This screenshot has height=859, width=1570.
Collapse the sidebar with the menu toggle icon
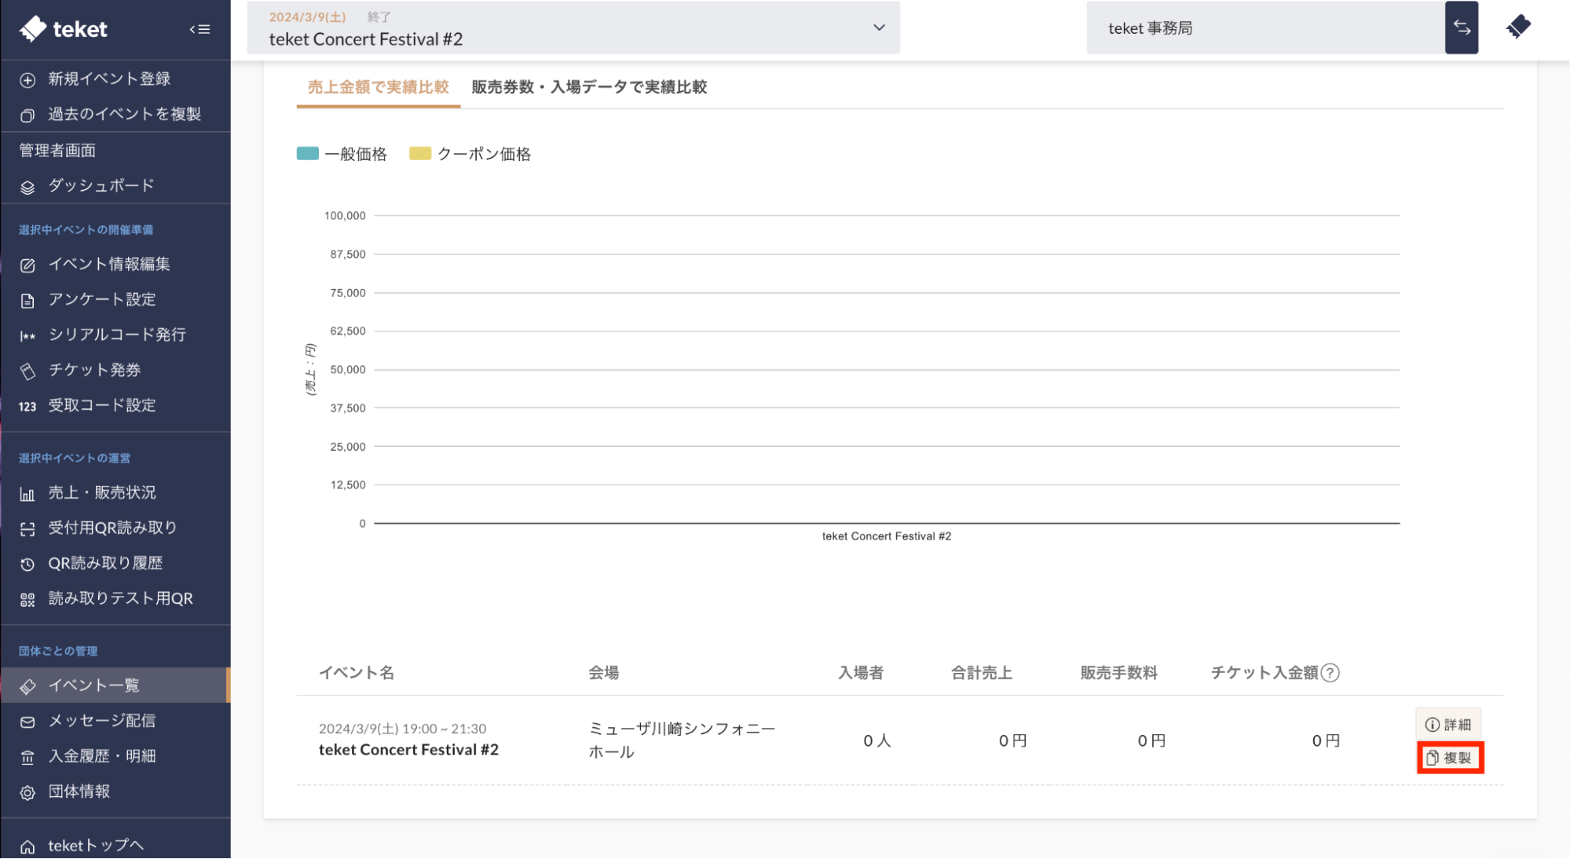(x=199, y=29)
